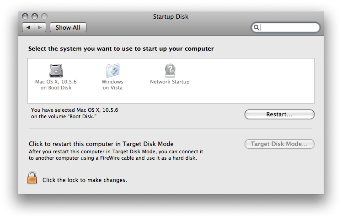Screen dimensions: 342x219
Task: Choose the Windows on Vista folder icon
Action: click(x=113, y=71)
